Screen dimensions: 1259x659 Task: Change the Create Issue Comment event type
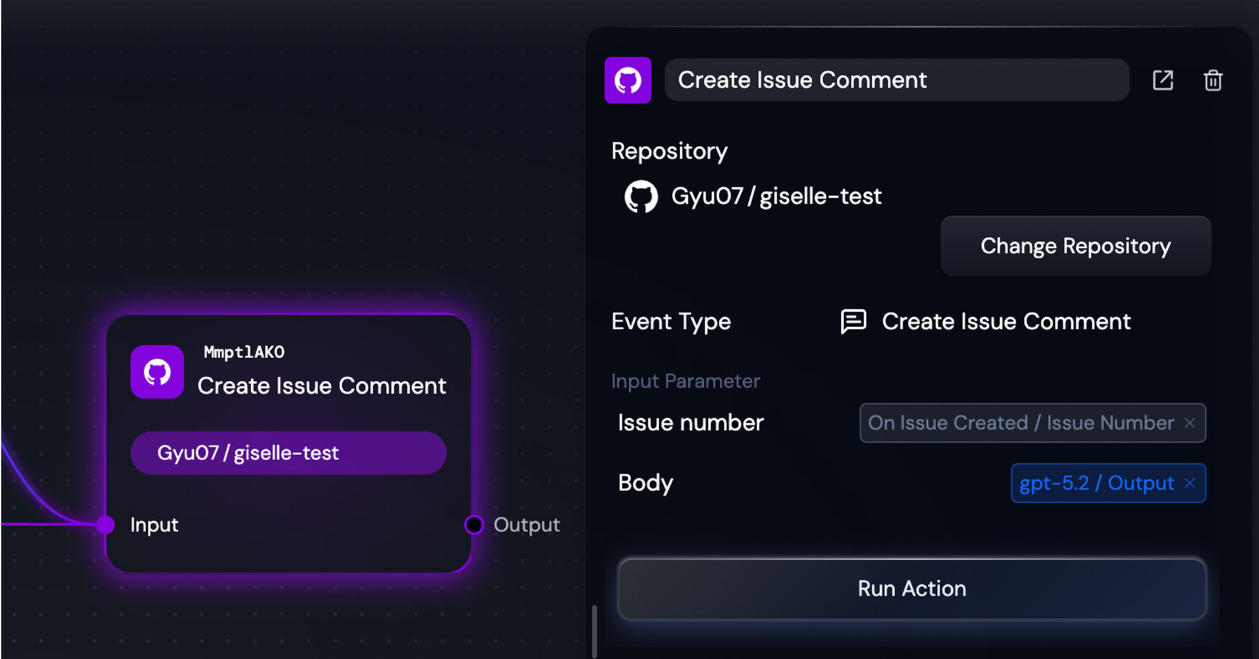(x=1005, y=321)
